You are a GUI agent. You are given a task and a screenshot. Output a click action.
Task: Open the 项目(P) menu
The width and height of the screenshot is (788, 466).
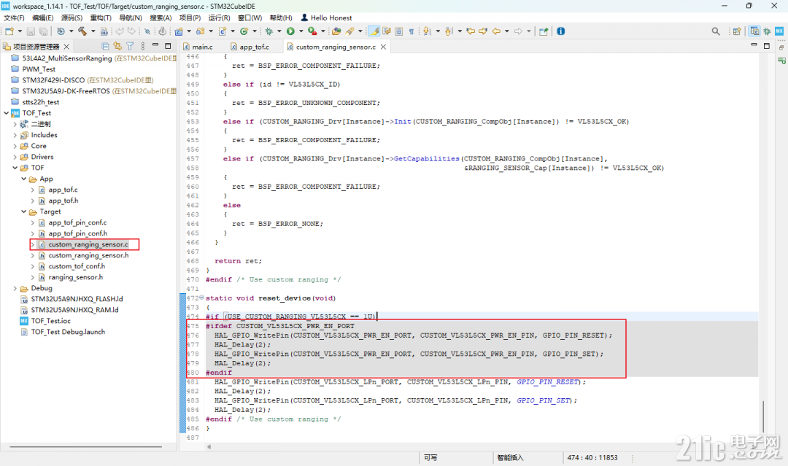tap(190, 18)
